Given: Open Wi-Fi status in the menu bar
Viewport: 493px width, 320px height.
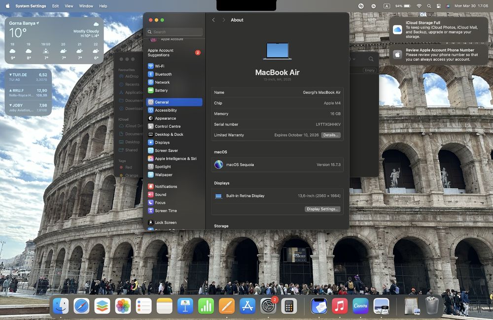Looking at the screenshot, I should click(419, 6).
